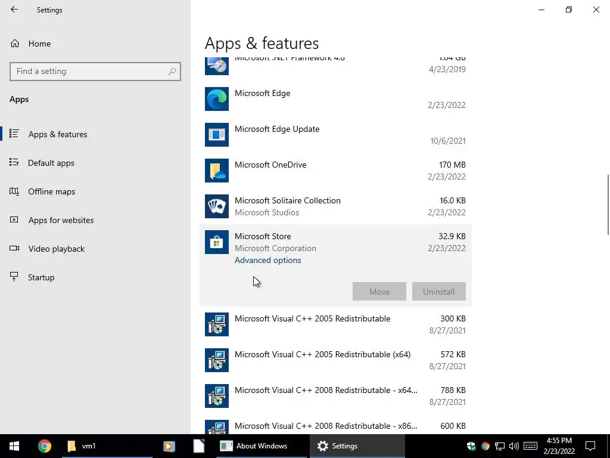Viewport: 610px width, 458px height.
Task: Select Microsoft Solitaire Collection entry
Action: pyautogui.click(x=335, y=206)
